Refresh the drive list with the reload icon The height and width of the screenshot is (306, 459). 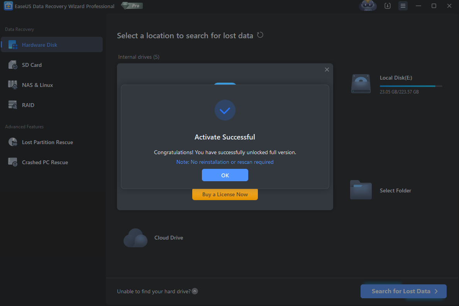tap(260, 35)
